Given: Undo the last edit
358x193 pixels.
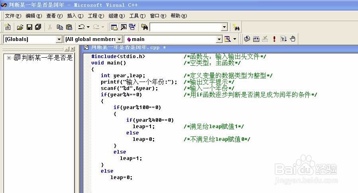Looking at the screenshot, I should tap(82, 27).
